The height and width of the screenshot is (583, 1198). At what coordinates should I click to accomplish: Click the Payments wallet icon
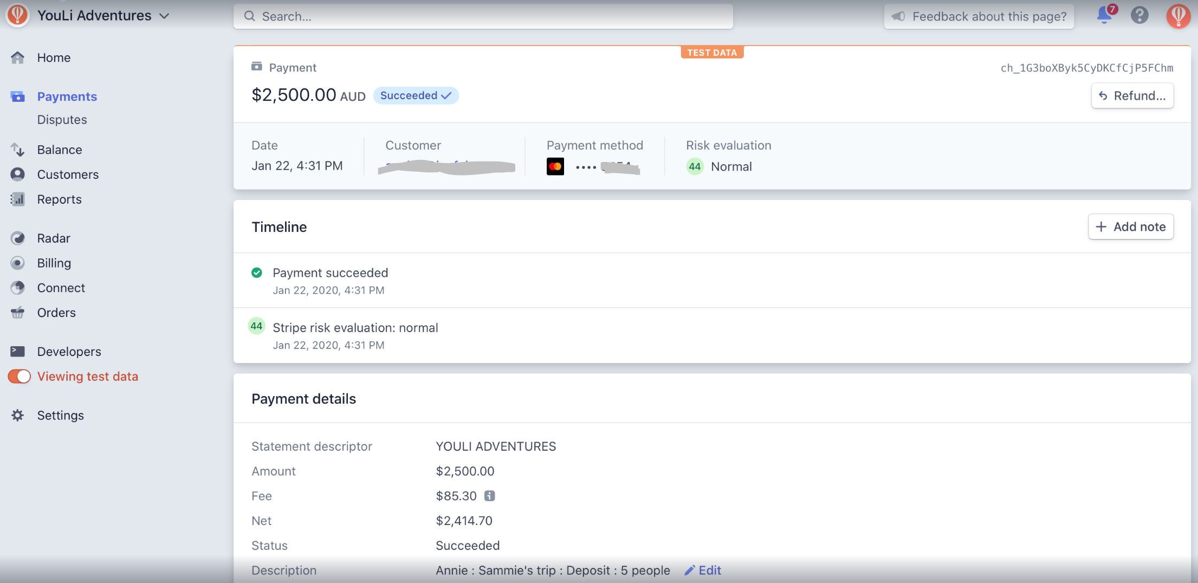(x=17, y=96)
